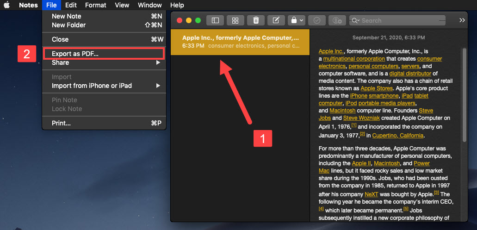This screenshot has height=230, width=477.
Task: Expand Import from iPhone or iPad submenu
Action: pyautogui.click(x=105, y=86)
